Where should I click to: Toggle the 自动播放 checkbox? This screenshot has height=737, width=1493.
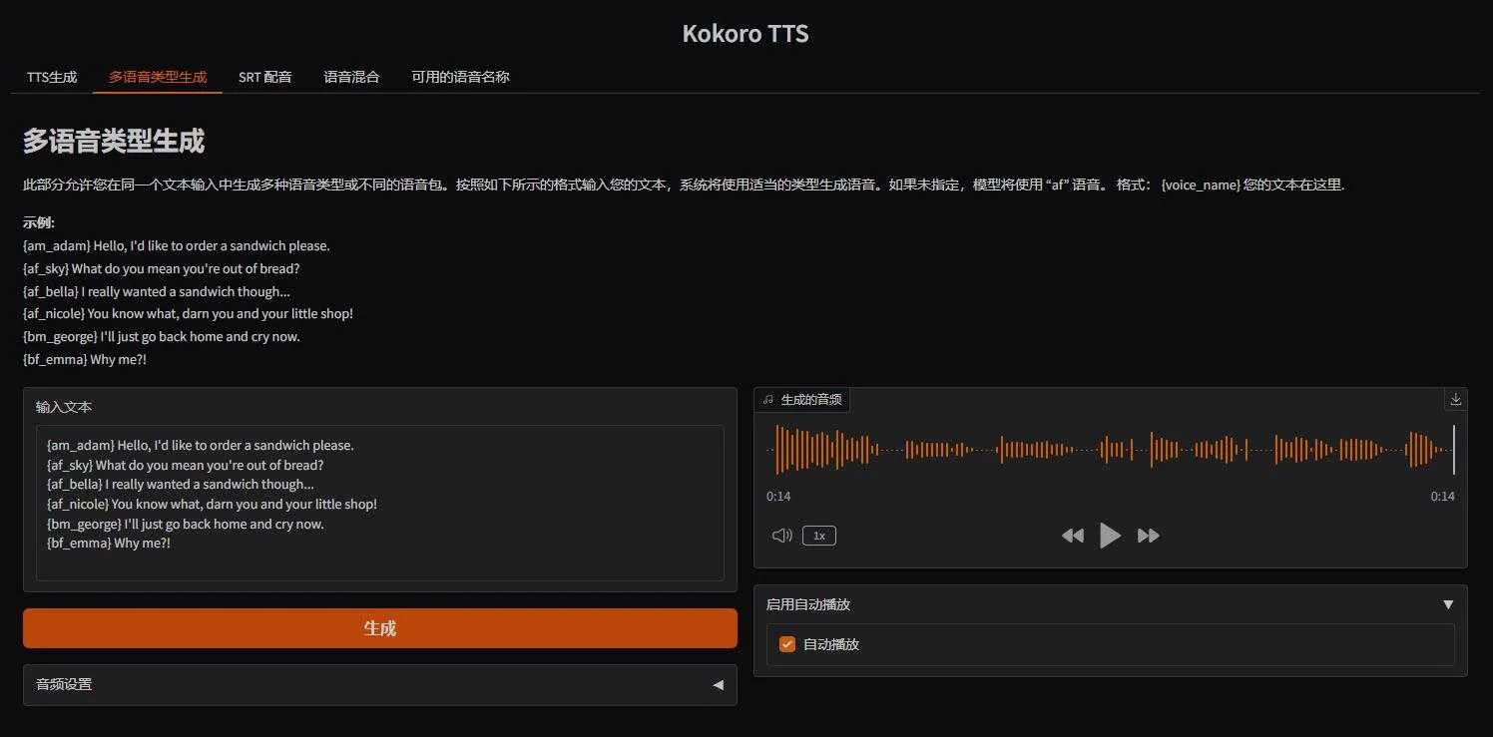pos(787,644)
